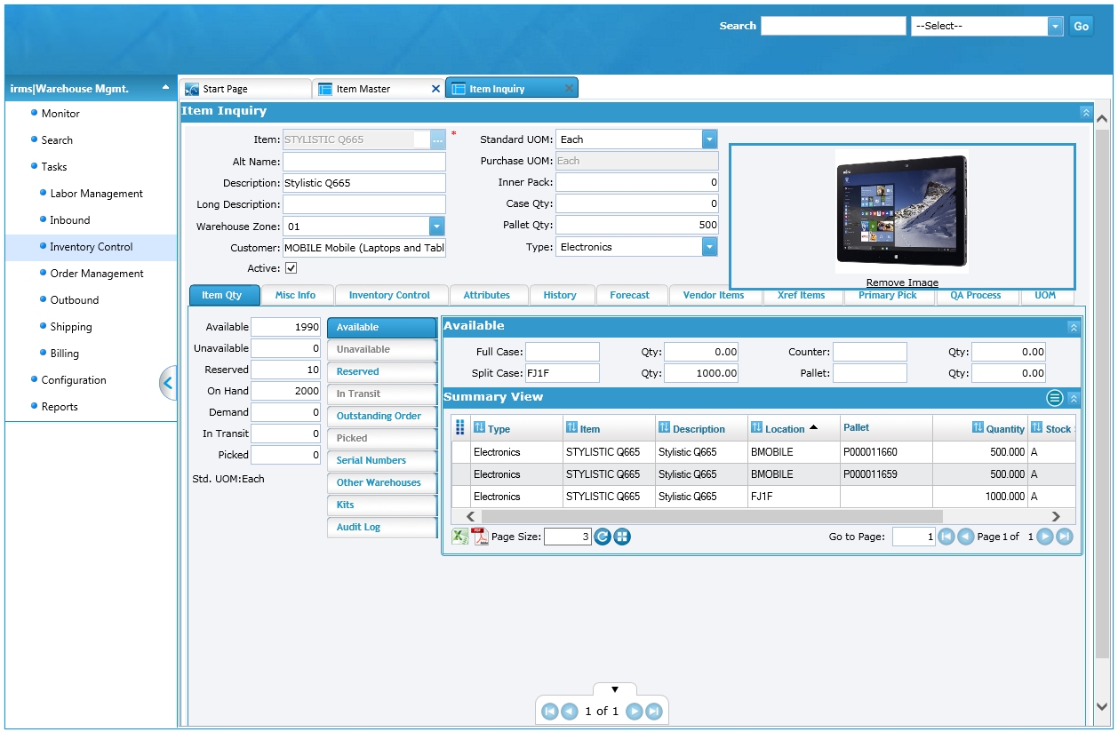Click the Item lookup ellipsis button

pos(437,139)
